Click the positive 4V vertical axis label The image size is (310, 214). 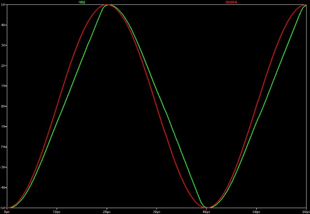click(x=3, y=25)
